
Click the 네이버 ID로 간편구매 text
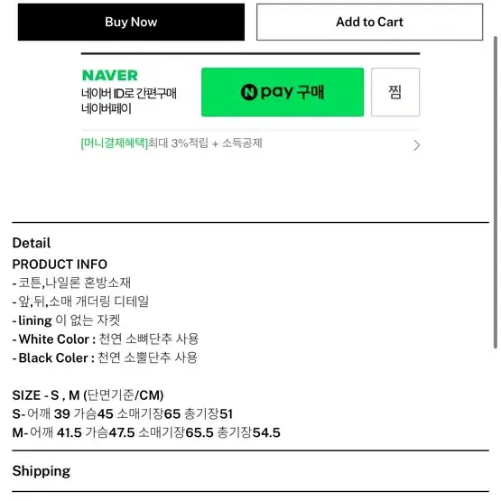tap(129, 94)
